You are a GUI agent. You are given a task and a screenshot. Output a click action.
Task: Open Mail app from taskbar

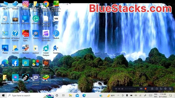coord(77,95)
